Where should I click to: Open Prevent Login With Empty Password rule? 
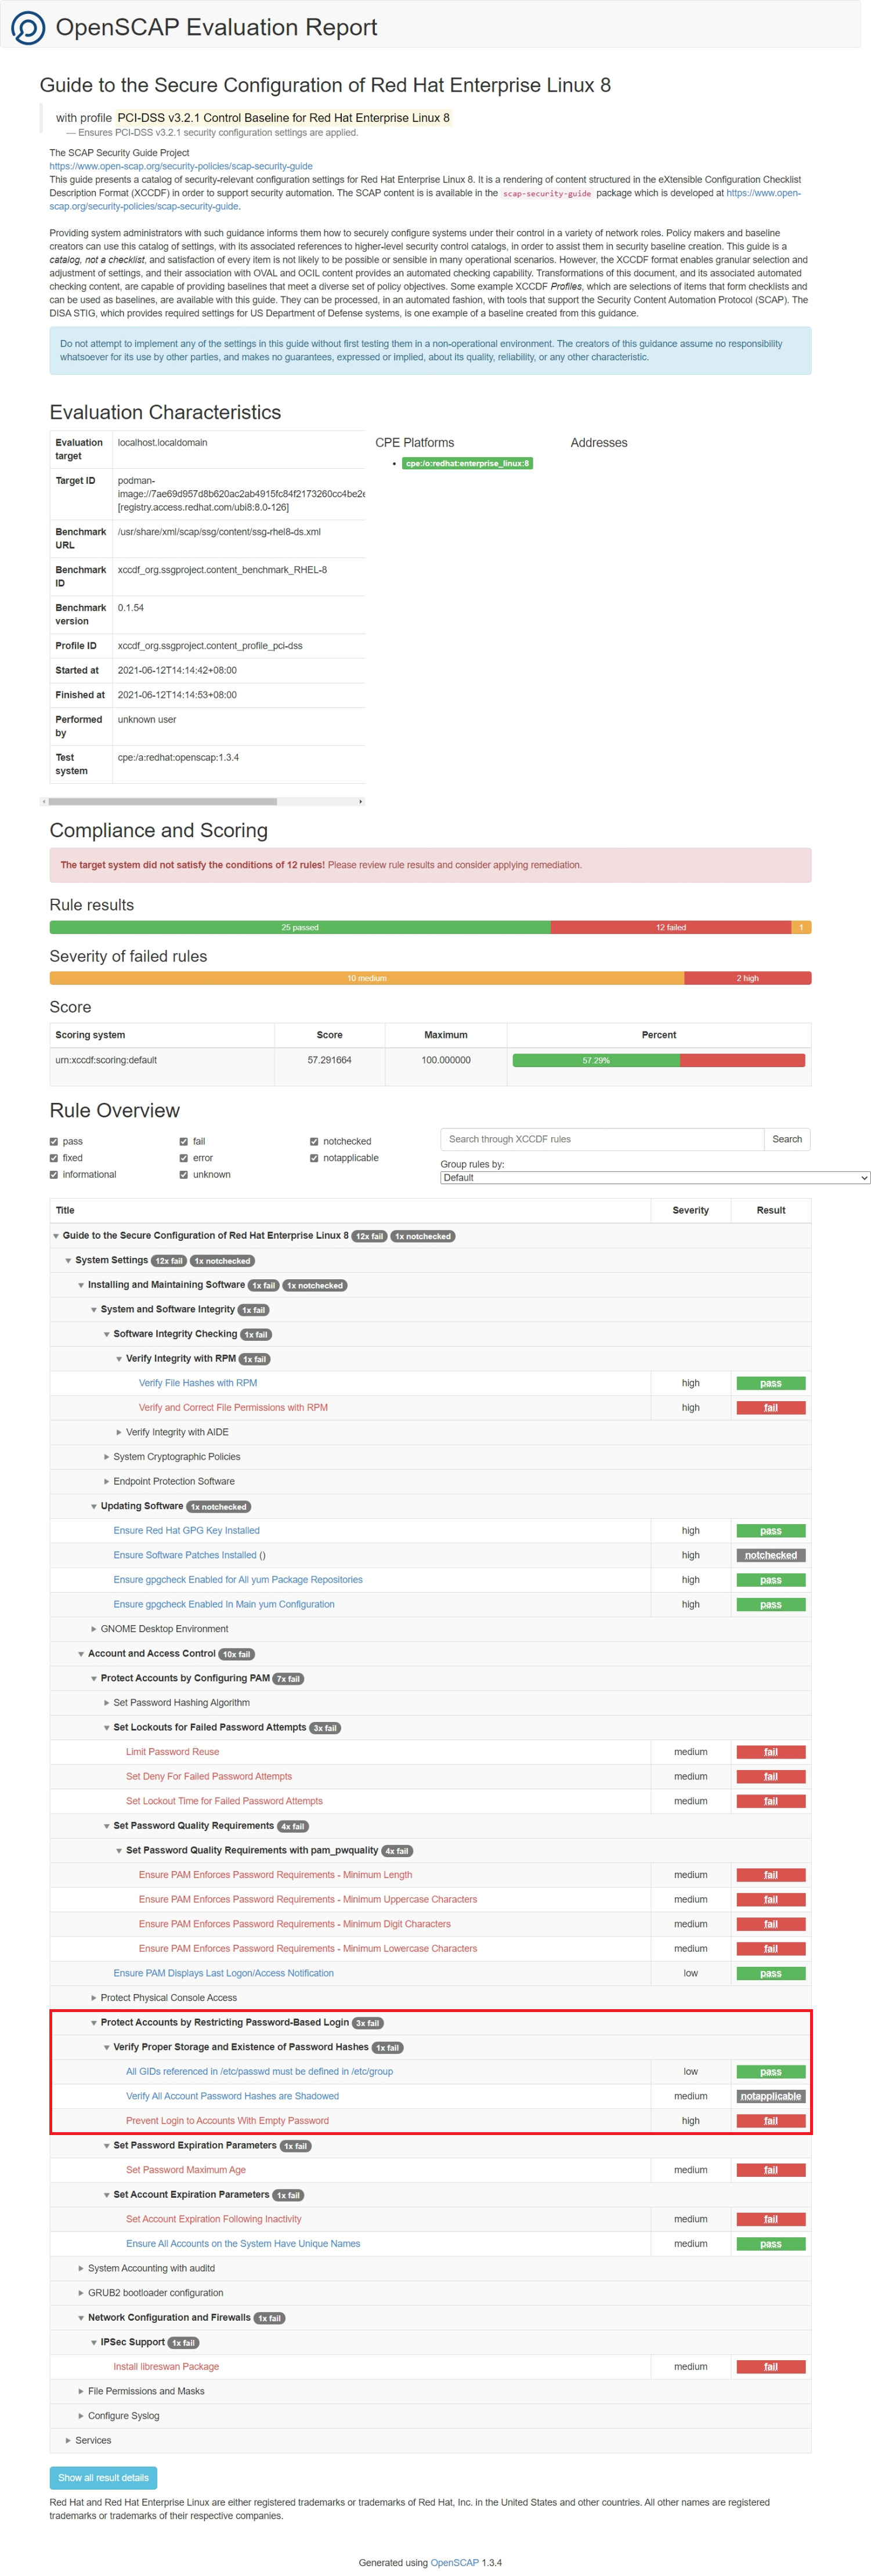(227, 2120)
